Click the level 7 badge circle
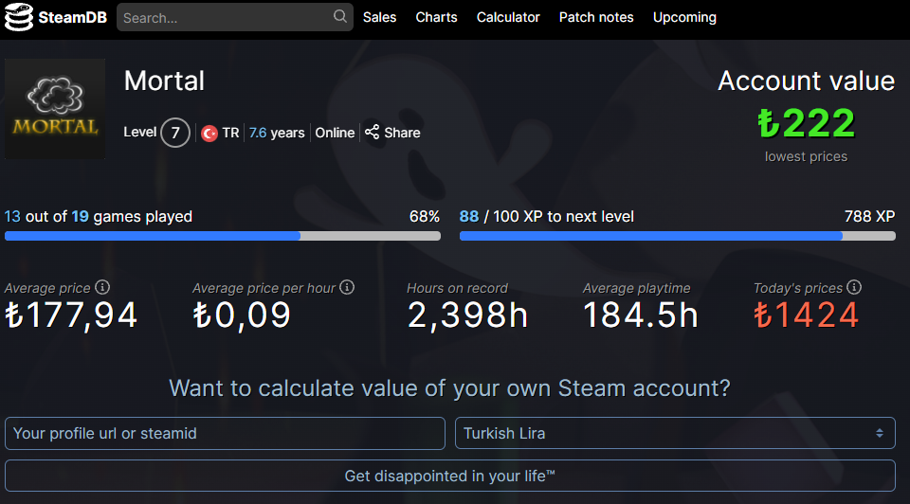This screenshot has width=910, height=504. [175, 133]
